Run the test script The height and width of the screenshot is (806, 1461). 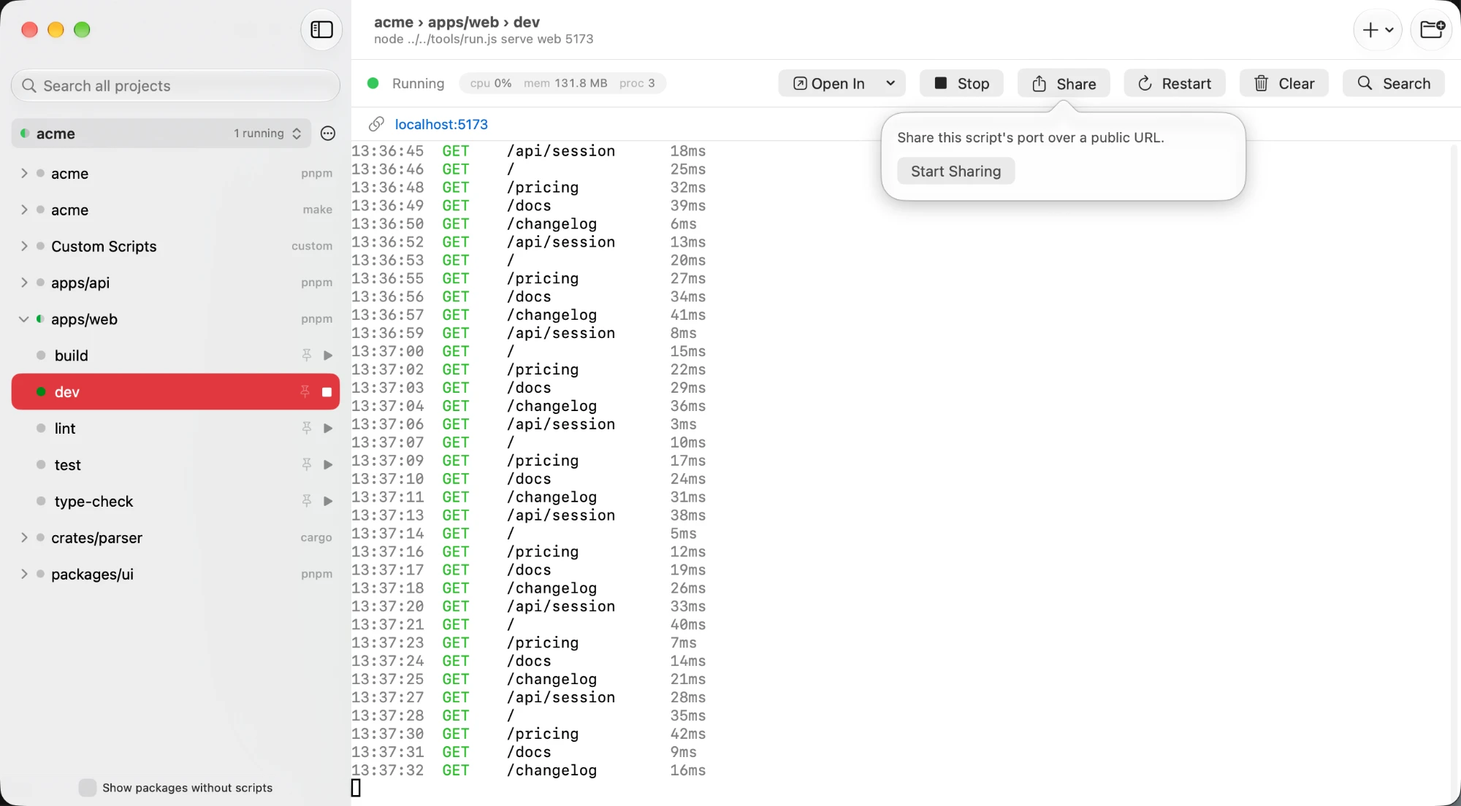pyautogui.click(x=328, y=464)
